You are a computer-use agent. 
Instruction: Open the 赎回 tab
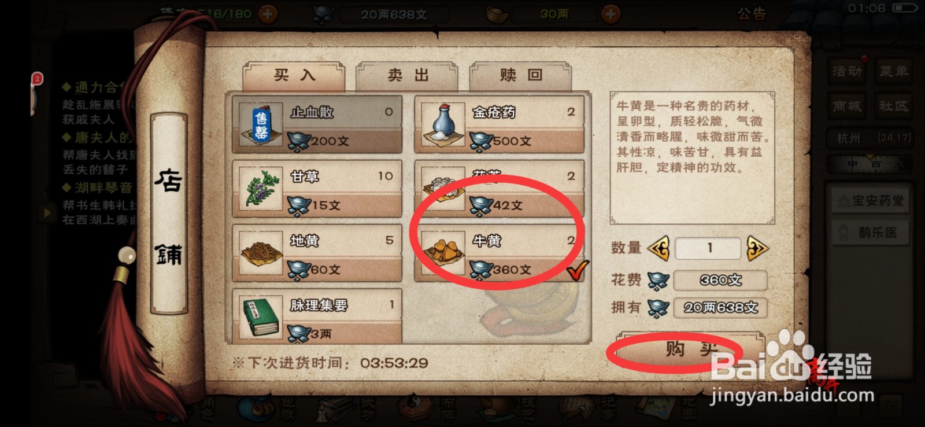click(521, 76)
